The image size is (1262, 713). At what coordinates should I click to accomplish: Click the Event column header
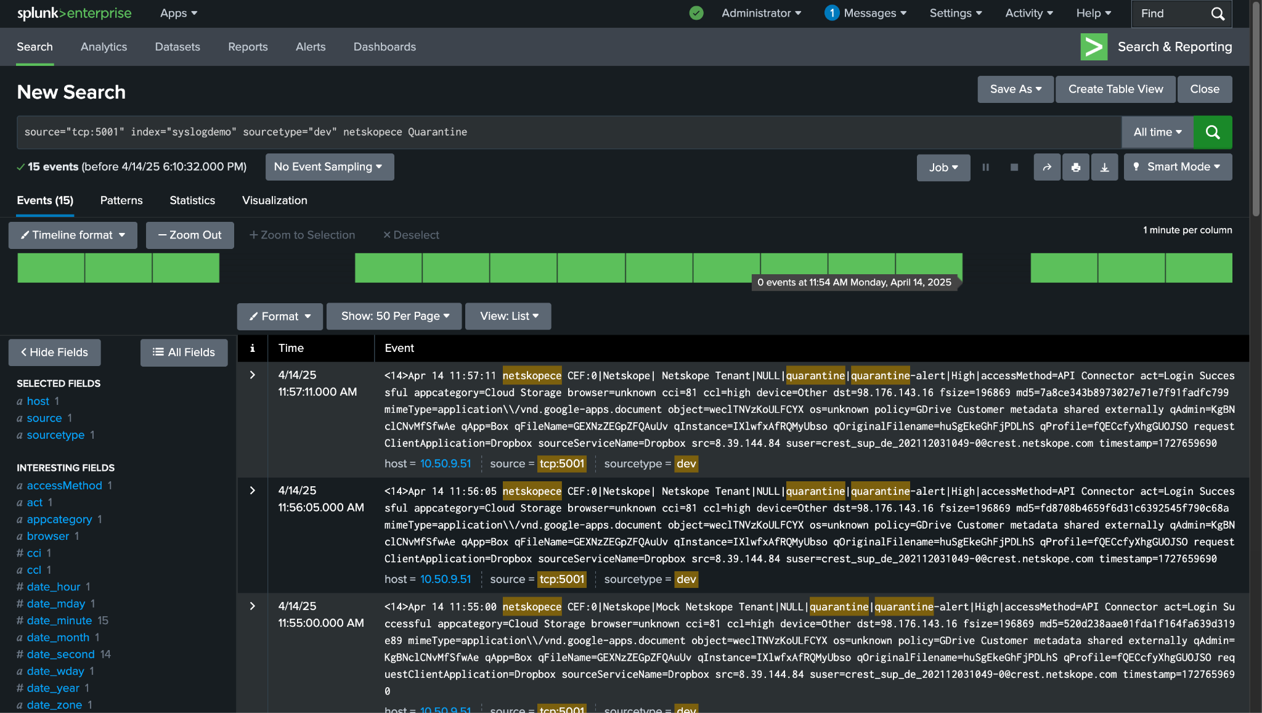tap(399, 348)
